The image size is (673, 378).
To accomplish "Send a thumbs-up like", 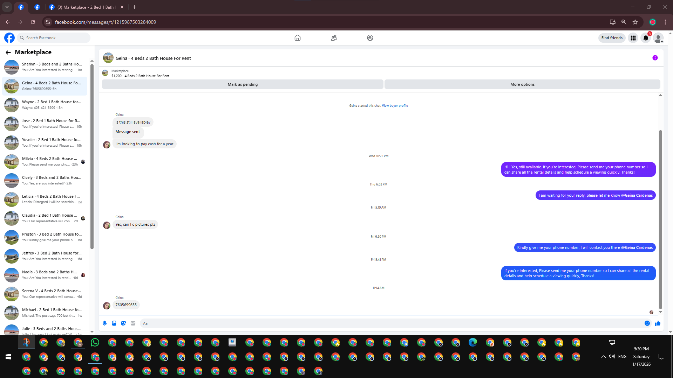I will [x=658, y=323].
